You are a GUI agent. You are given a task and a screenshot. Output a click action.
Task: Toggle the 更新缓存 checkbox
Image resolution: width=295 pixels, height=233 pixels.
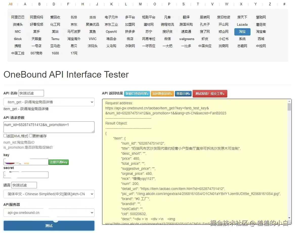pyautogui.click(x=31, y=136)
